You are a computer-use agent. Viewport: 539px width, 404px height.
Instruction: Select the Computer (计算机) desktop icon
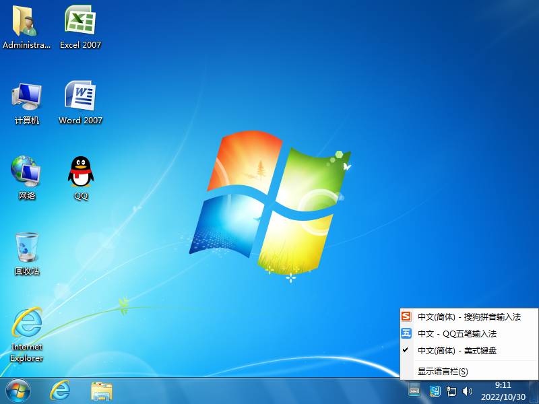click(27, 97)
